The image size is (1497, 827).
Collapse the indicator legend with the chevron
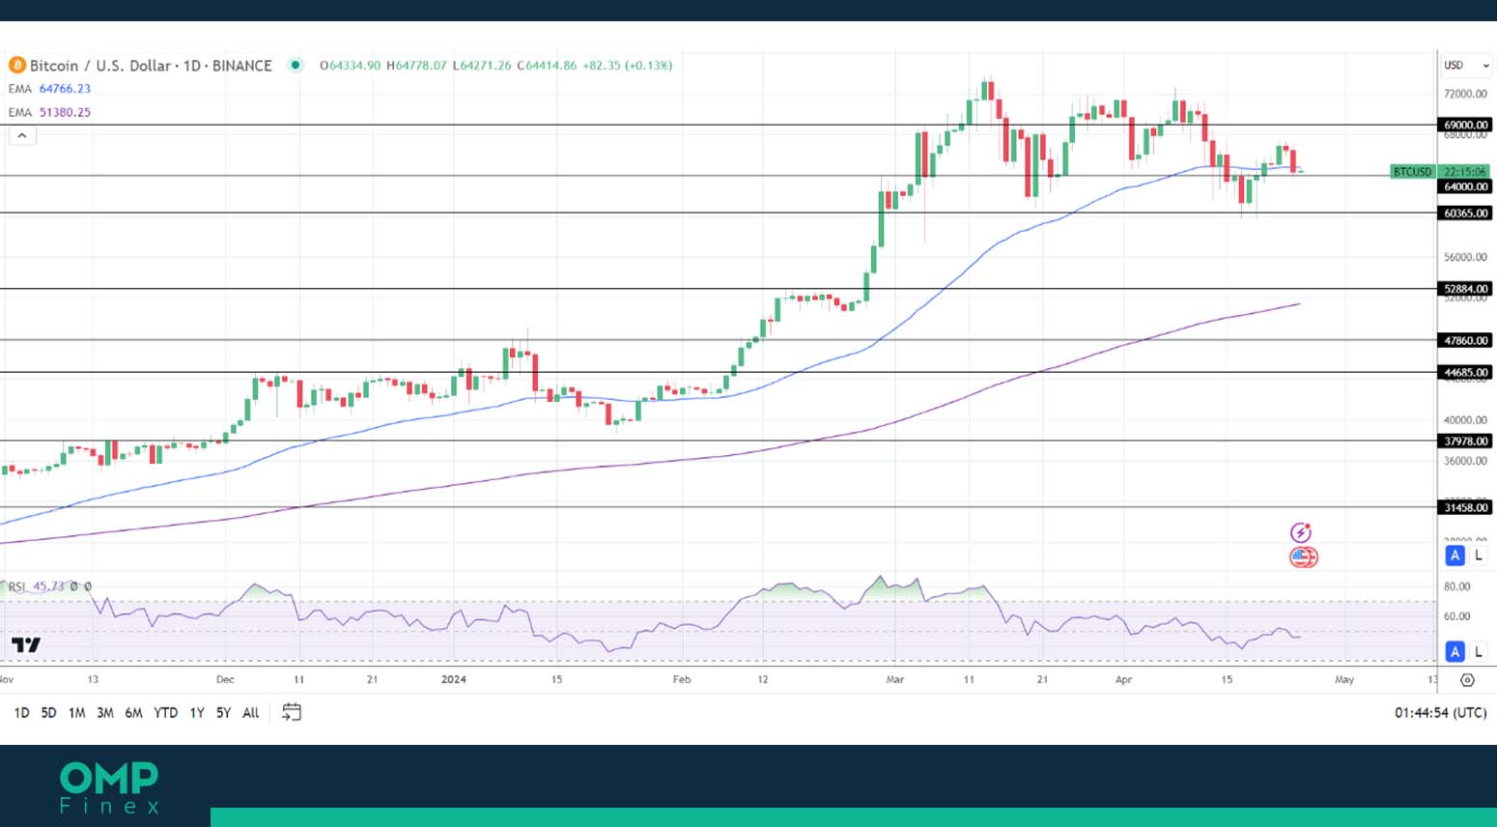click(22, 136)
